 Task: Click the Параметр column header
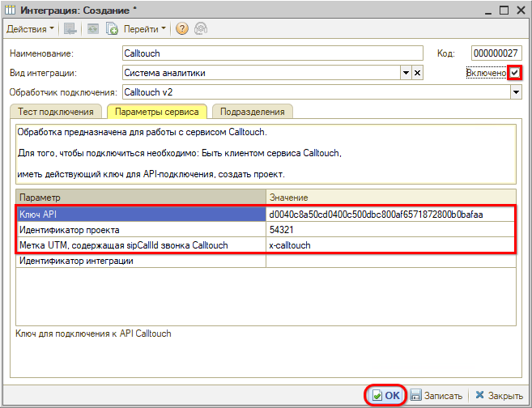pyautogui.click(x=141, y=198)
